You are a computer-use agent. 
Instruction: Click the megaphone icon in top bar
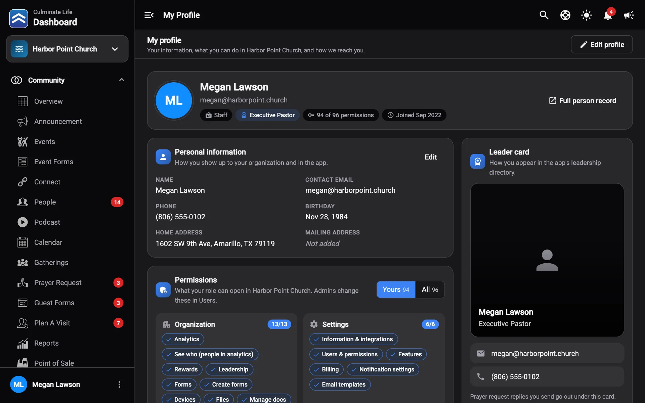pyautogui.click(x=629, y=15)
